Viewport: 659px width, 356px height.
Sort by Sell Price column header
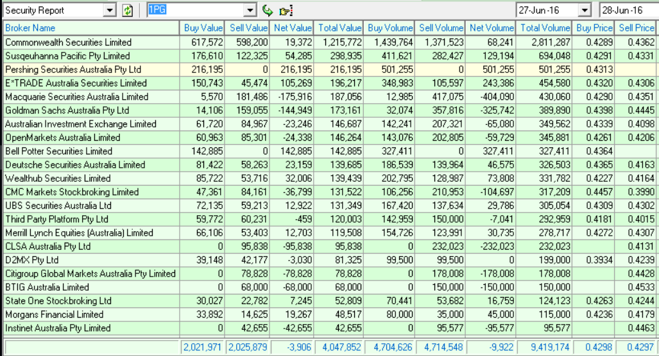637,28
